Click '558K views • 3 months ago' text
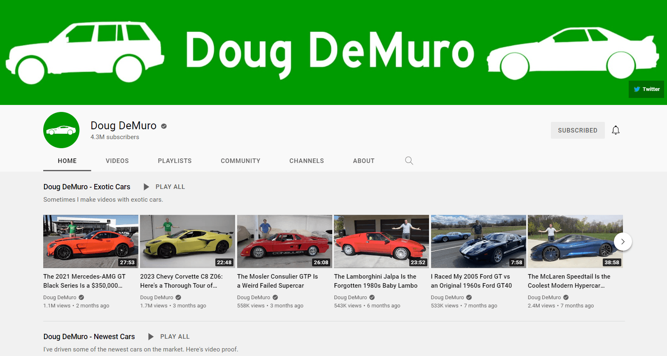This screenshot has width=667, height=356. pos(270,306)
